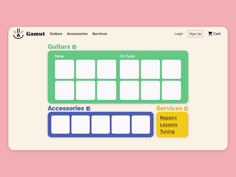Open middle New guitar tile in bottom row
The image size is (236, 177).
[86, 90]
